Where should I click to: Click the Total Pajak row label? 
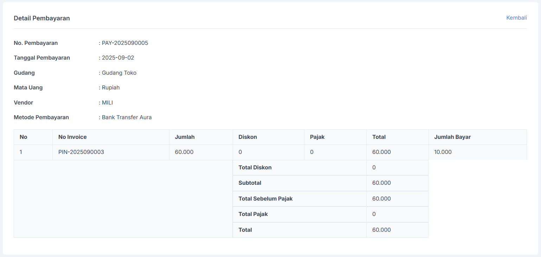pyautogui.click(x=253, y=214)
